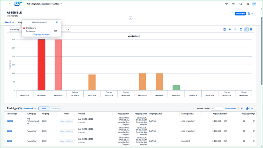Screen dimensions: 263x148
Task: Click the Auftragstyp column header
Action: (x=31, y=114)
